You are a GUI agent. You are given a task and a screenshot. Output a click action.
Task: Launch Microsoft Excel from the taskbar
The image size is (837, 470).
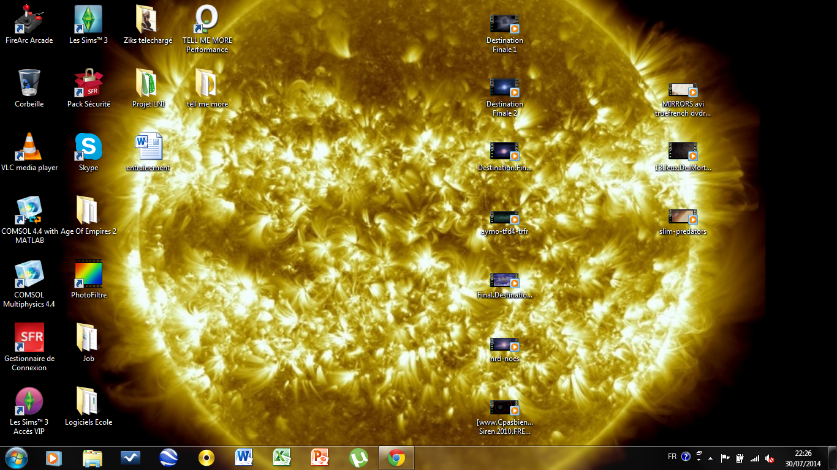click(x=282, y=458)
